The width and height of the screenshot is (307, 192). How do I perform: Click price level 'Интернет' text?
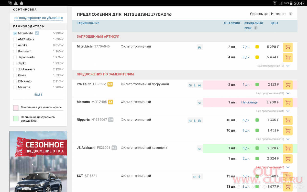click(x=278, y=14)
